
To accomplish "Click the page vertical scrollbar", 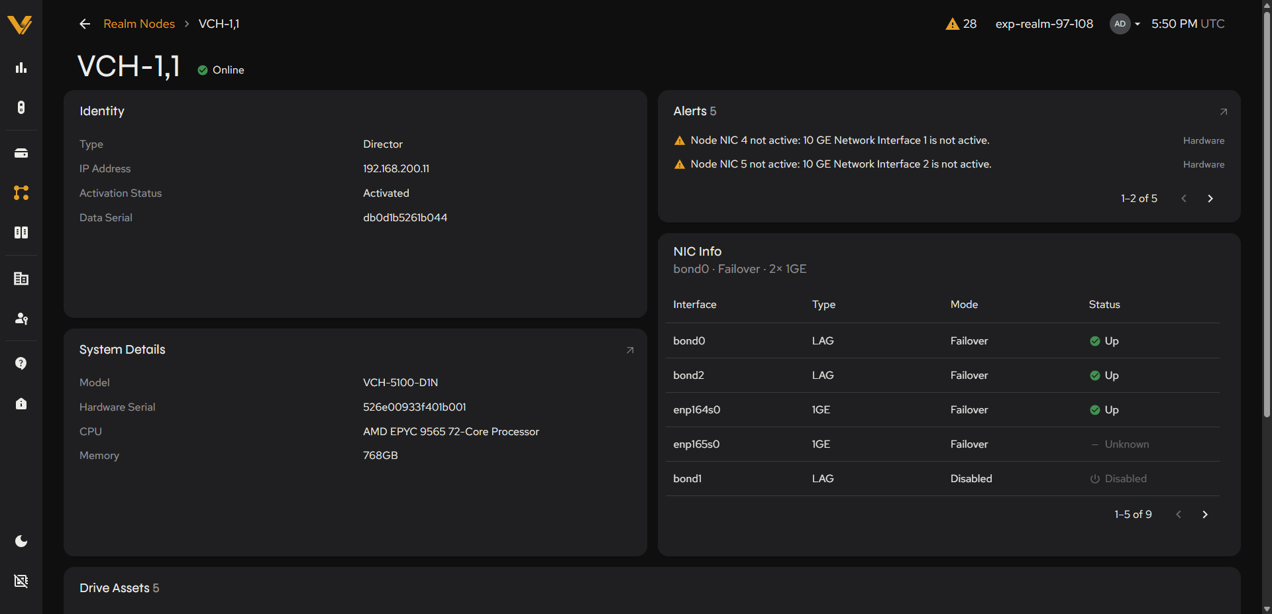I will 1267,214.
